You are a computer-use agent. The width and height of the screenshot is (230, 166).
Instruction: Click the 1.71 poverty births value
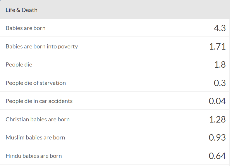tap(217, 46)
